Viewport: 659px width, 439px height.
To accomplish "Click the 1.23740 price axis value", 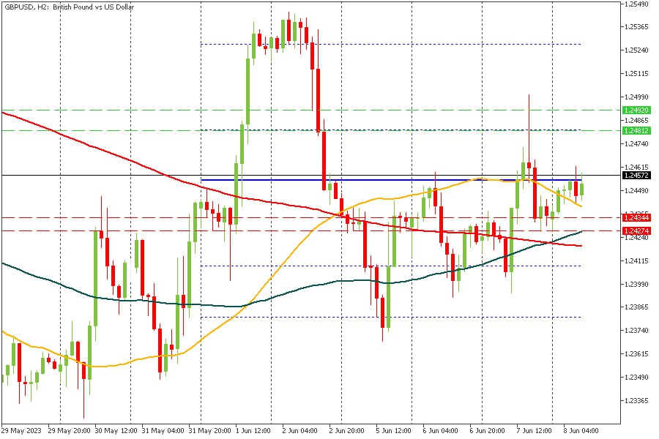I will coord(636,331).
